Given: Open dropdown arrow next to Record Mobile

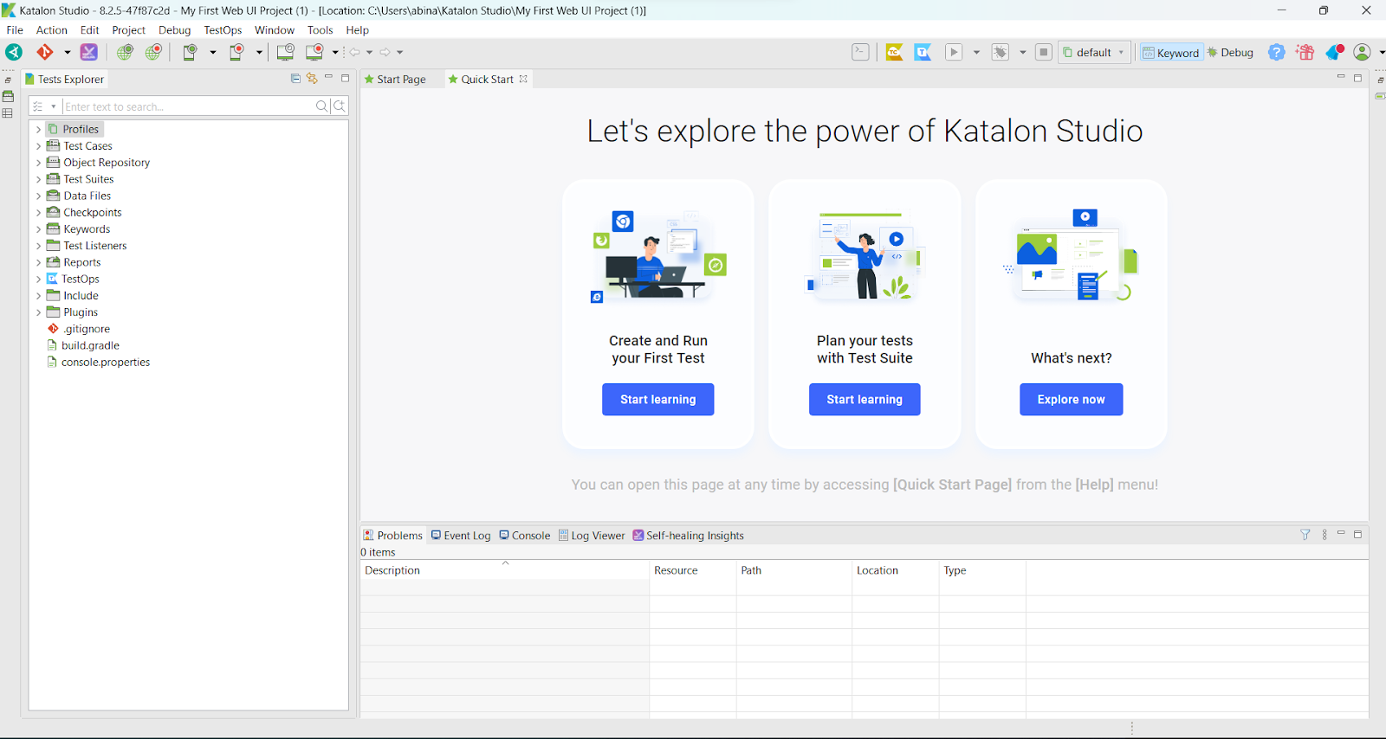Looking at the screenshot, I should point(259,53).
